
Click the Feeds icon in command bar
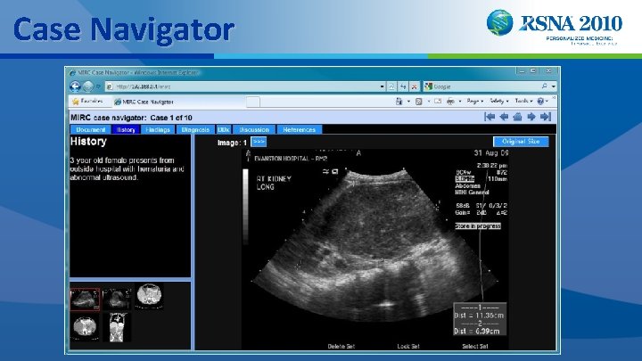click(419, 101)
